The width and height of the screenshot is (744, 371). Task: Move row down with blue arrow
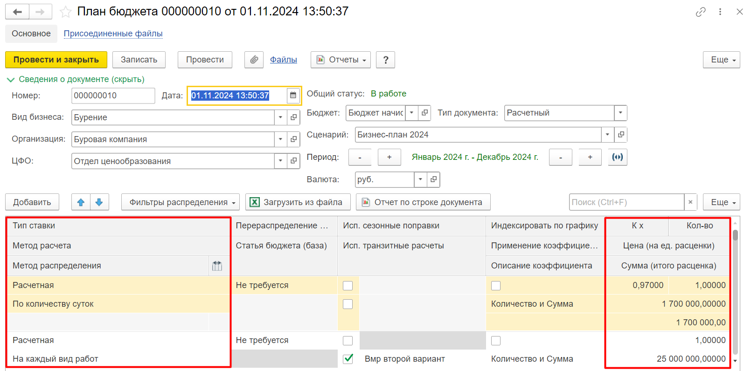99,202
